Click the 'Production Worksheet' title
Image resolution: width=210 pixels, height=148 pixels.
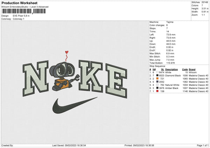coord(20,3)
